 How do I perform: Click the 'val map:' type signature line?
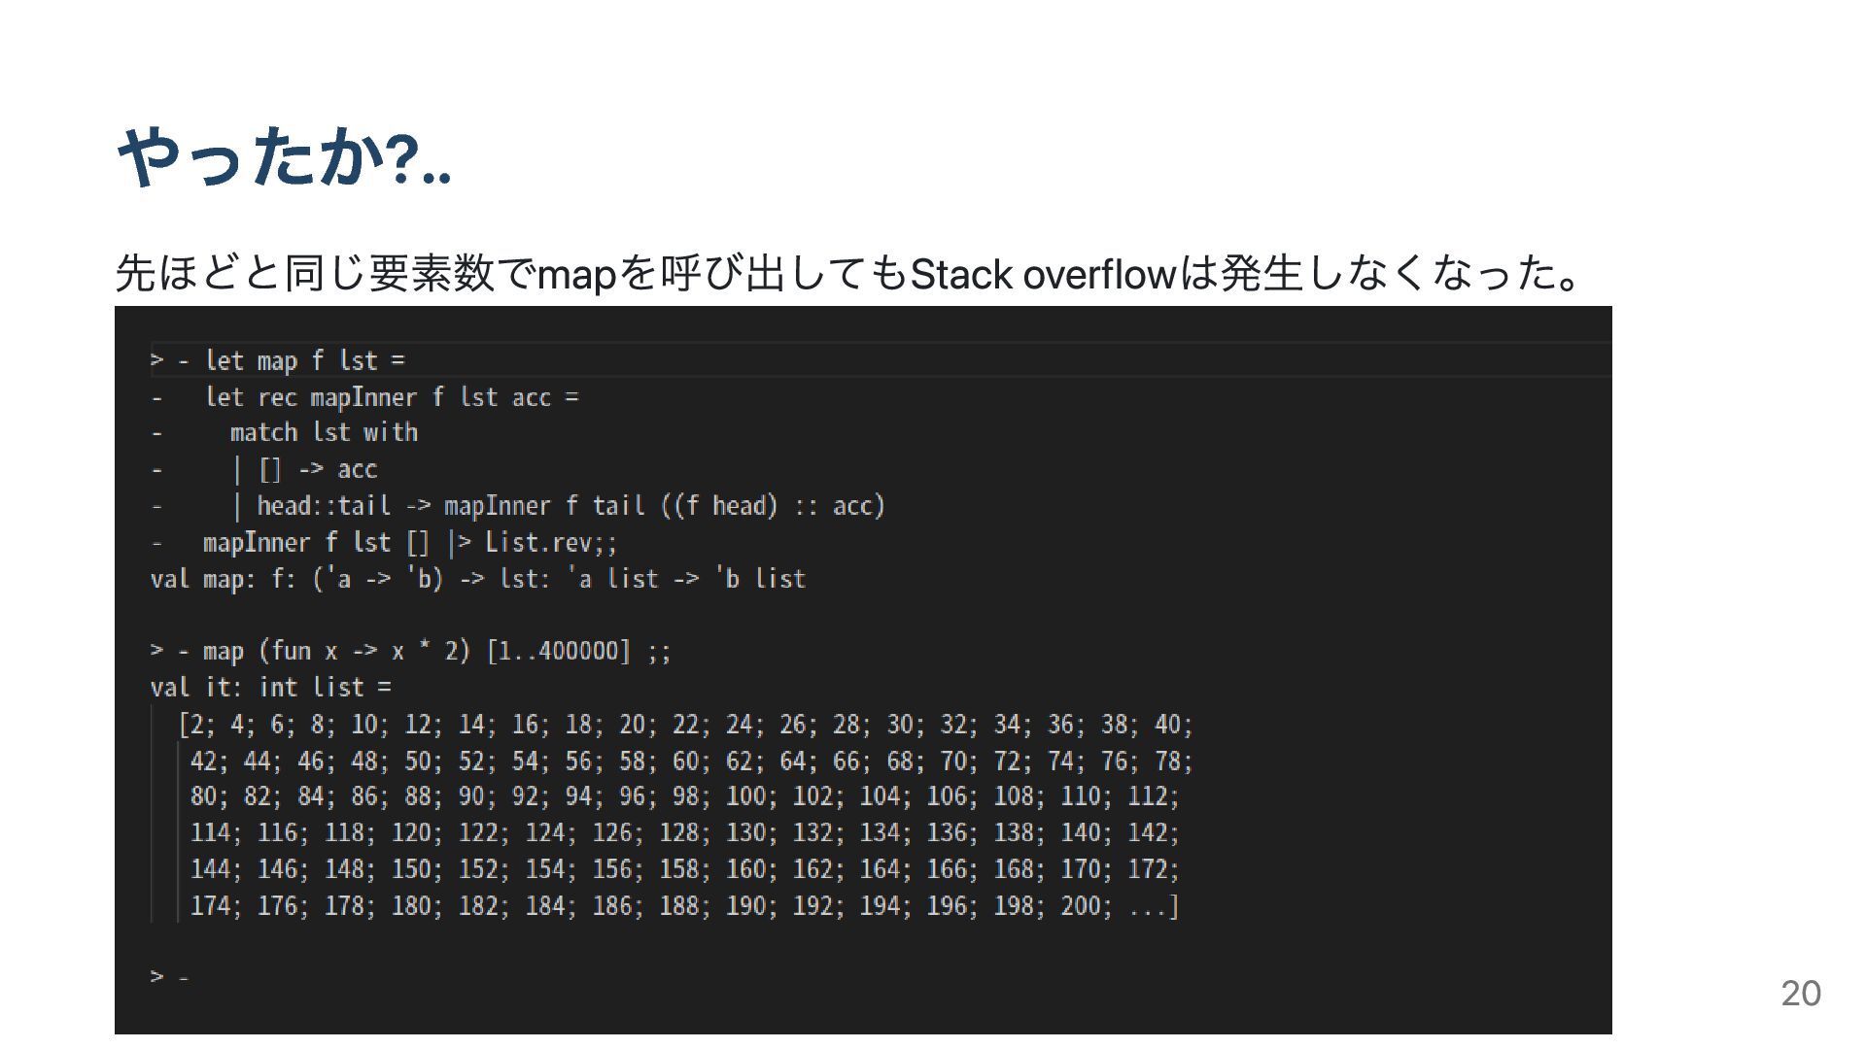click(478, 579)
